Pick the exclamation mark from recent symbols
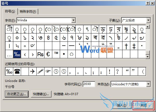Image resolution: width=156 pixels, height=112 pixels. 111,72
